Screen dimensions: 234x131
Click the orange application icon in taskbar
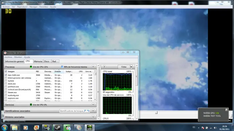point(36,128)
